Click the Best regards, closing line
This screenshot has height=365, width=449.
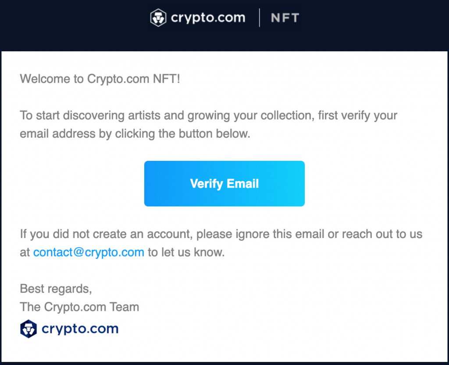tap(56, 289)
